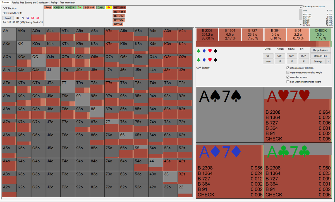Select the AA cell in the hand matrix
This screenshot has height=202, width=335.
tap(9, 34)
